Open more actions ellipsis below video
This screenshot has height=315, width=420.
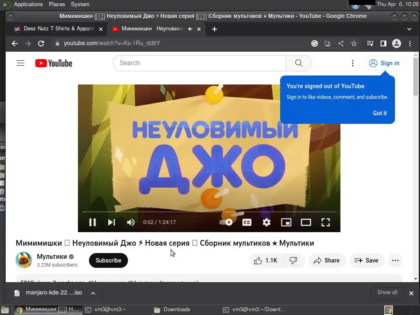[395, 260]
